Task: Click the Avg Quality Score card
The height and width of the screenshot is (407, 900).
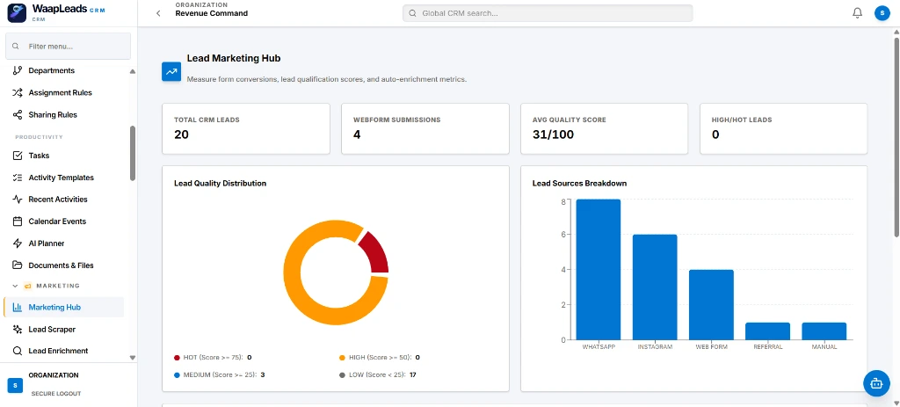Action: [x=604, y=128]
